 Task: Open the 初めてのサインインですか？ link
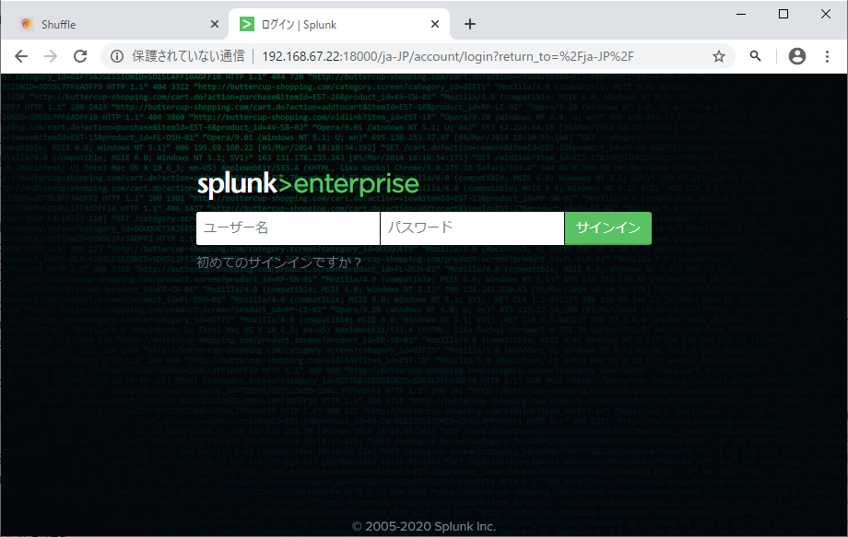pos(279,263)
